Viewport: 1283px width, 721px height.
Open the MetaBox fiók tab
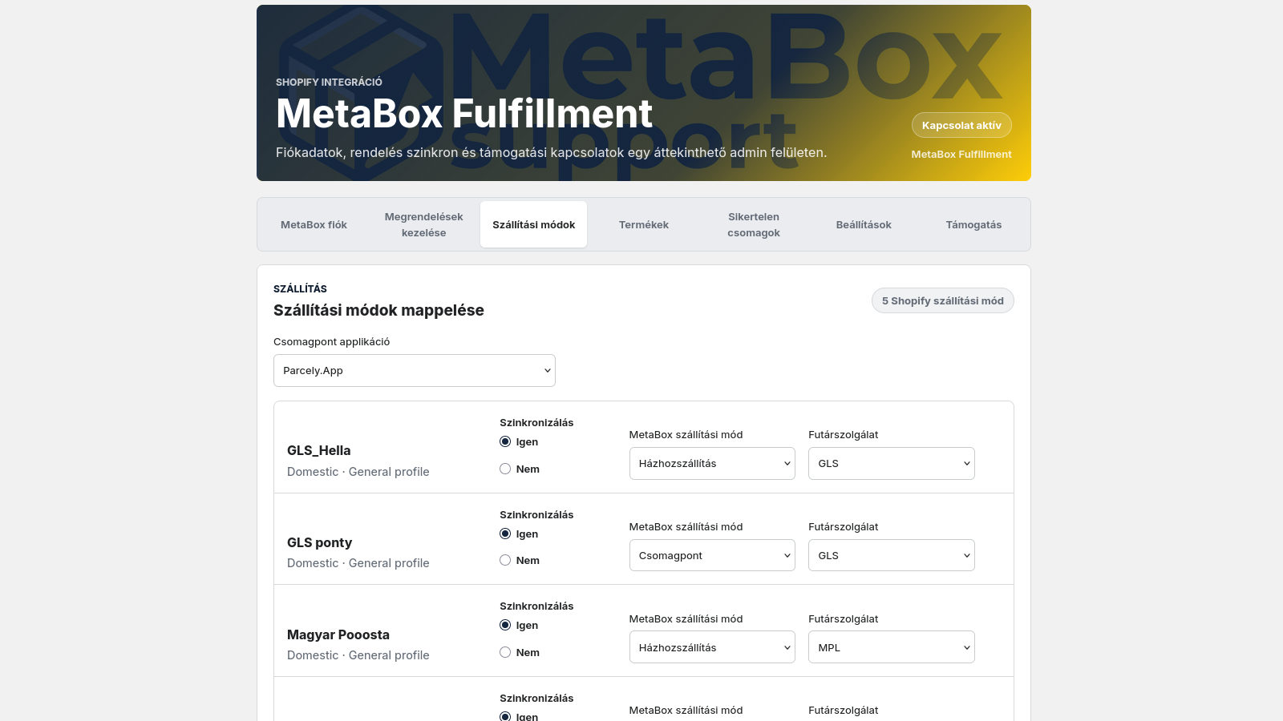click(x=314, y=224)
